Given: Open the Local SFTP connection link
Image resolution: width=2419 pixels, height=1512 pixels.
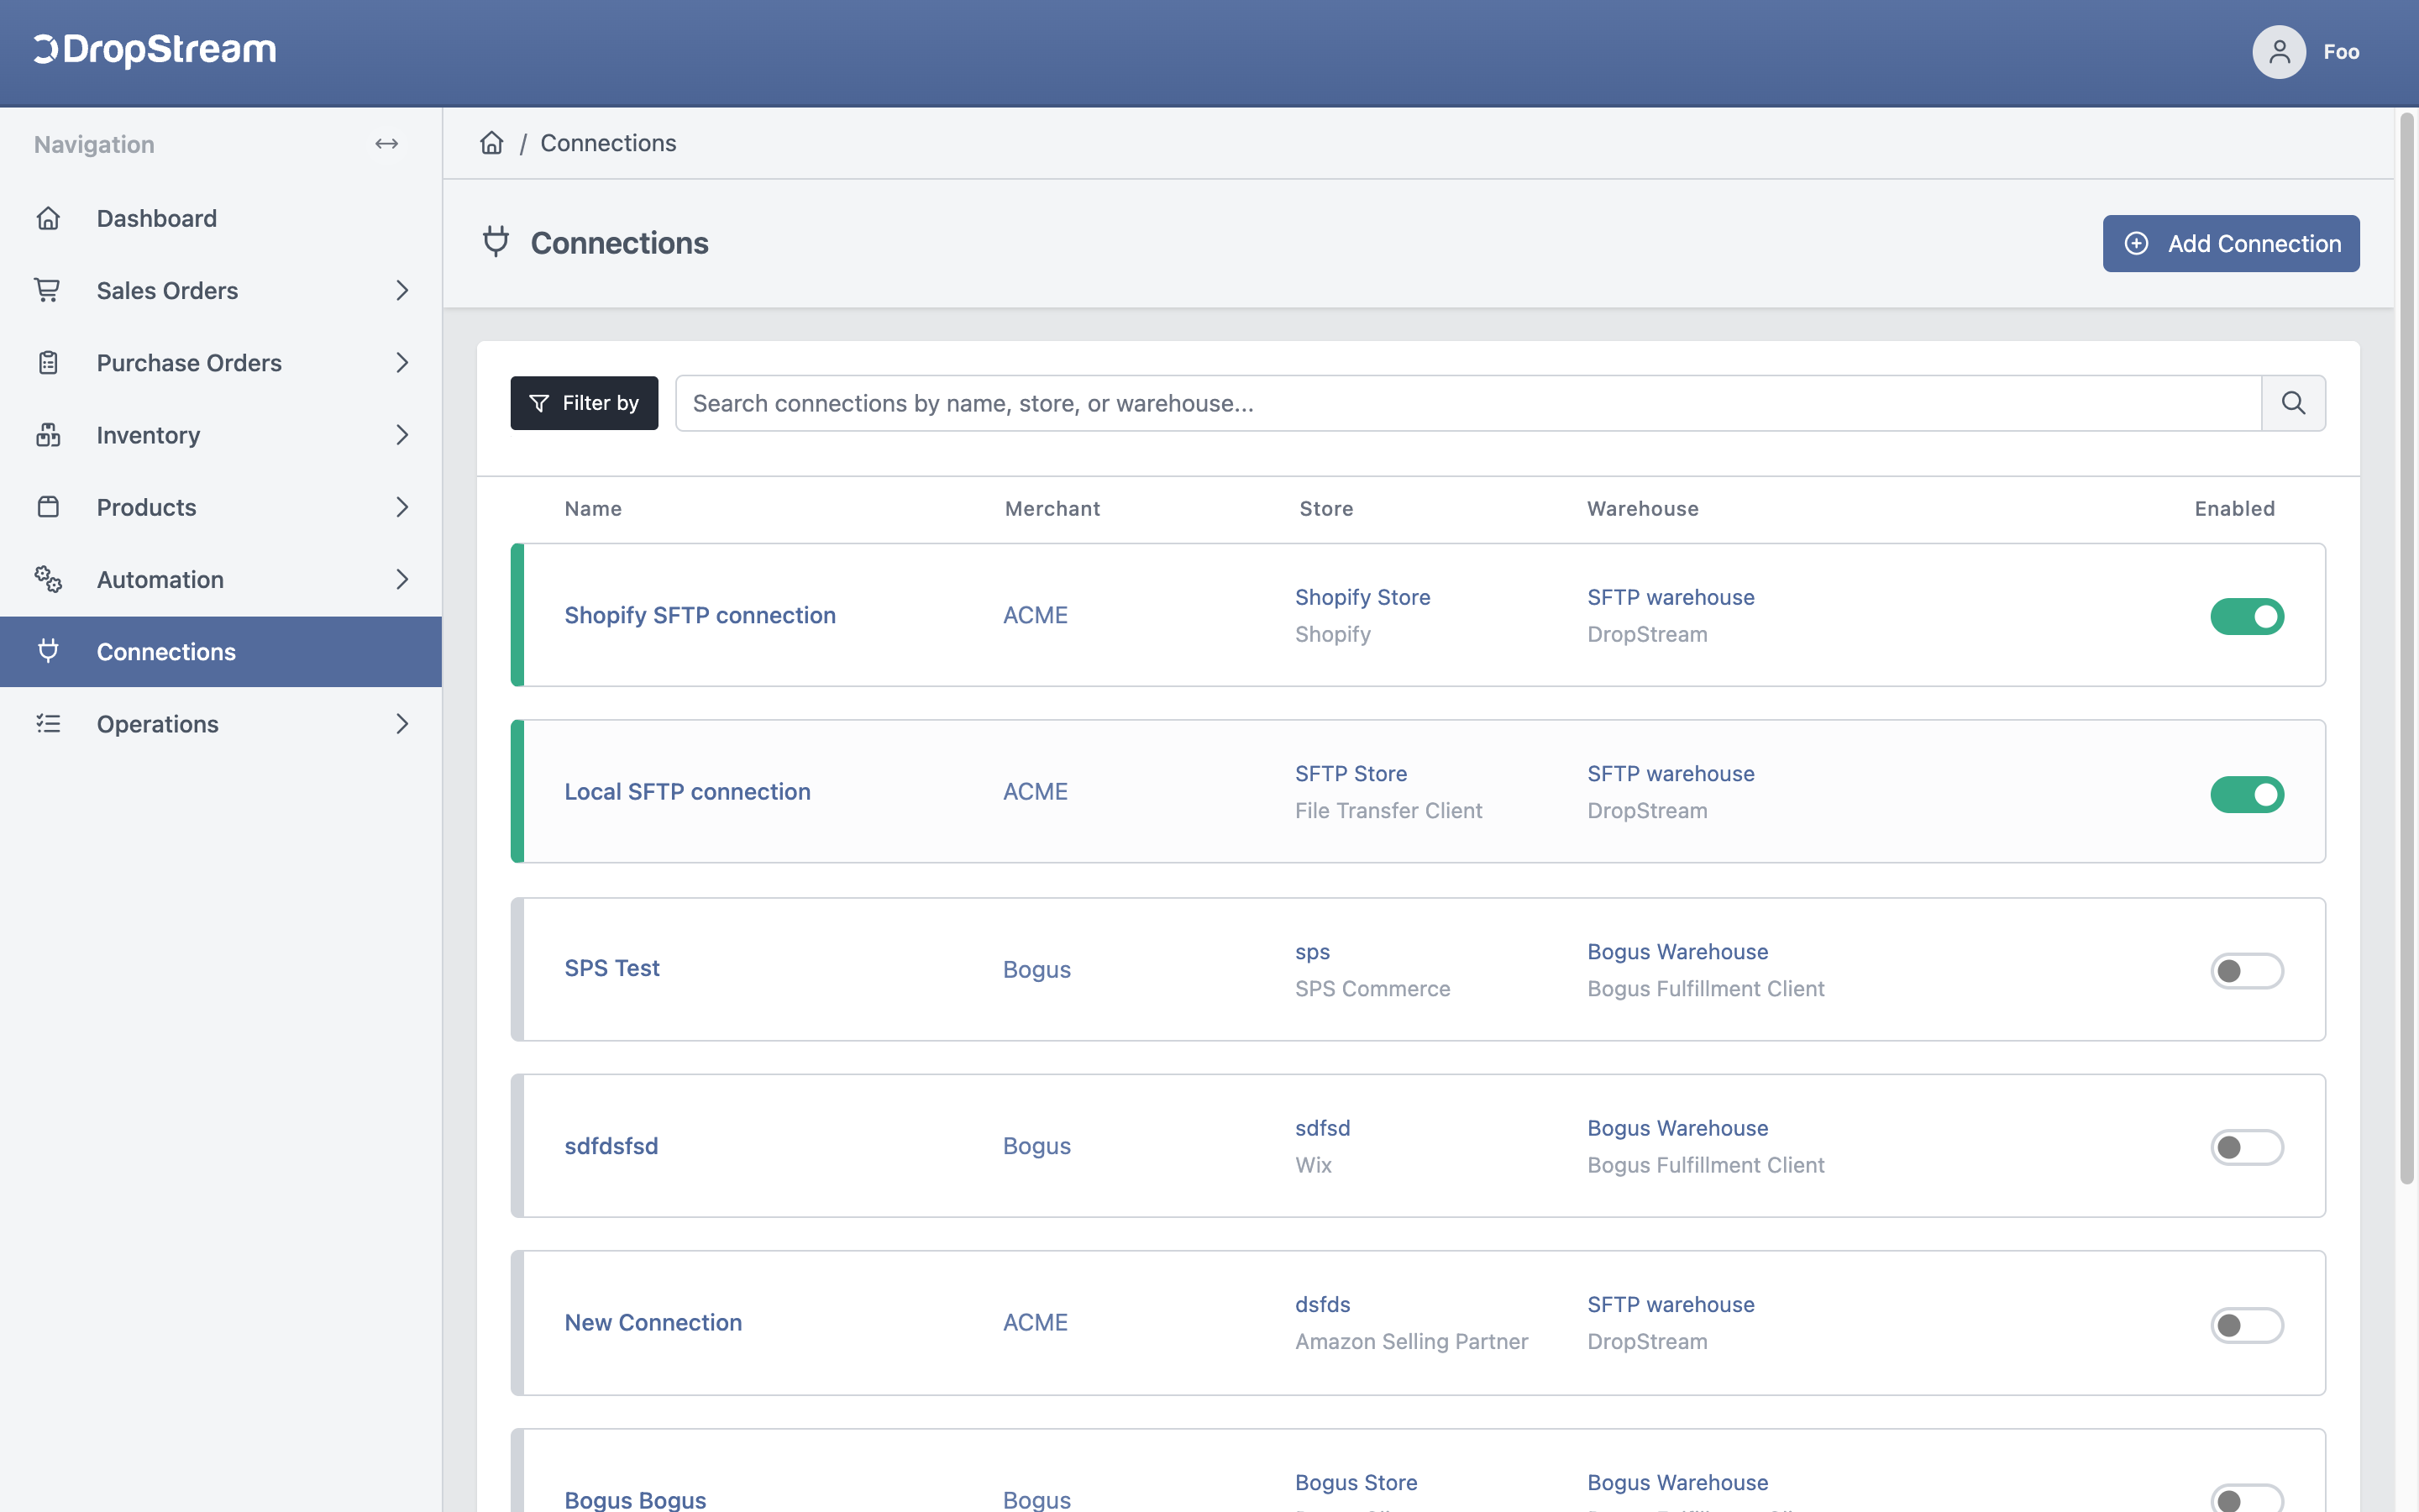Looking at the screenshot, I should [x=688, y=791].
